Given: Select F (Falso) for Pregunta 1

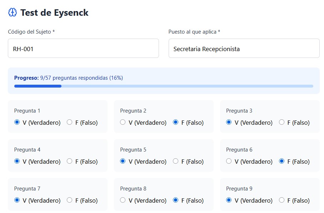Looking at the screenshot, I should (70, 122).
